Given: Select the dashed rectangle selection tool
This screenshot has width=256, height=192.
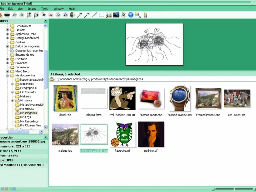Looking at the screenshot, I should click(101, 15).
